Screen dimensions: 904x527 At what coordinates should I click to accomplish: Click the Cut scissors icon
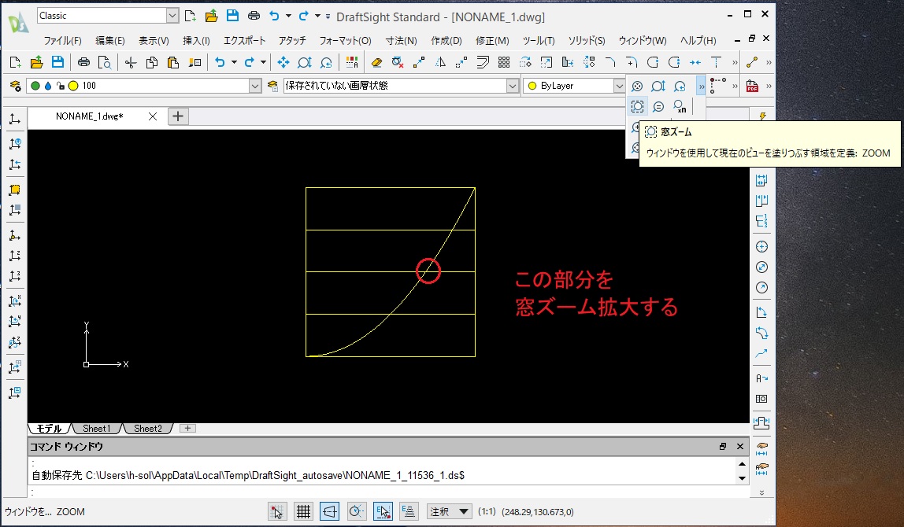tap(131, 62)
